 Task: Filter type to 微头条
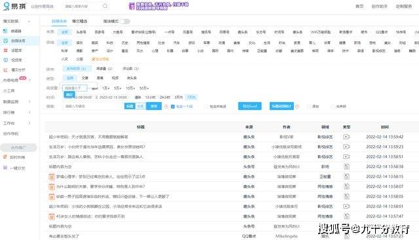[x=132, y=78]
